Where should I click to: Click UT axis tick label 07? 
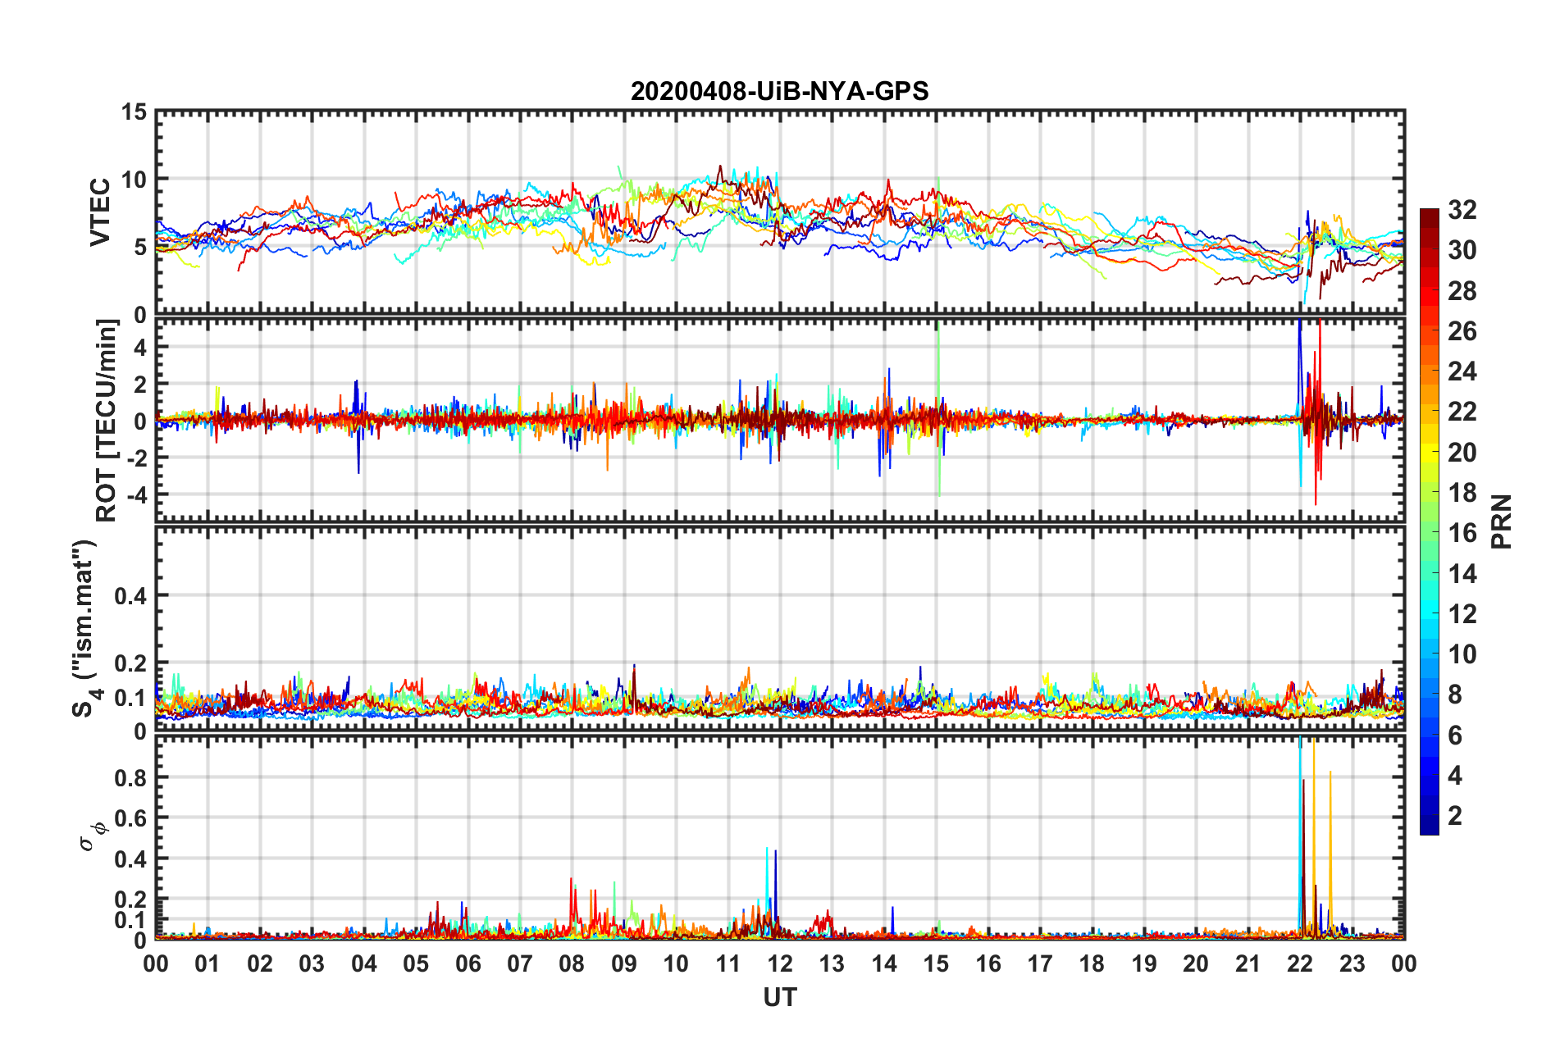click(520, 963)
